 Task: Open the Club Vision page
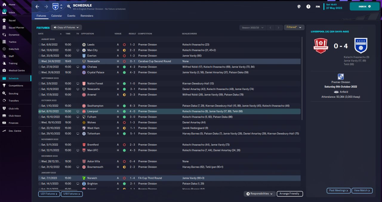coord(15,116)
